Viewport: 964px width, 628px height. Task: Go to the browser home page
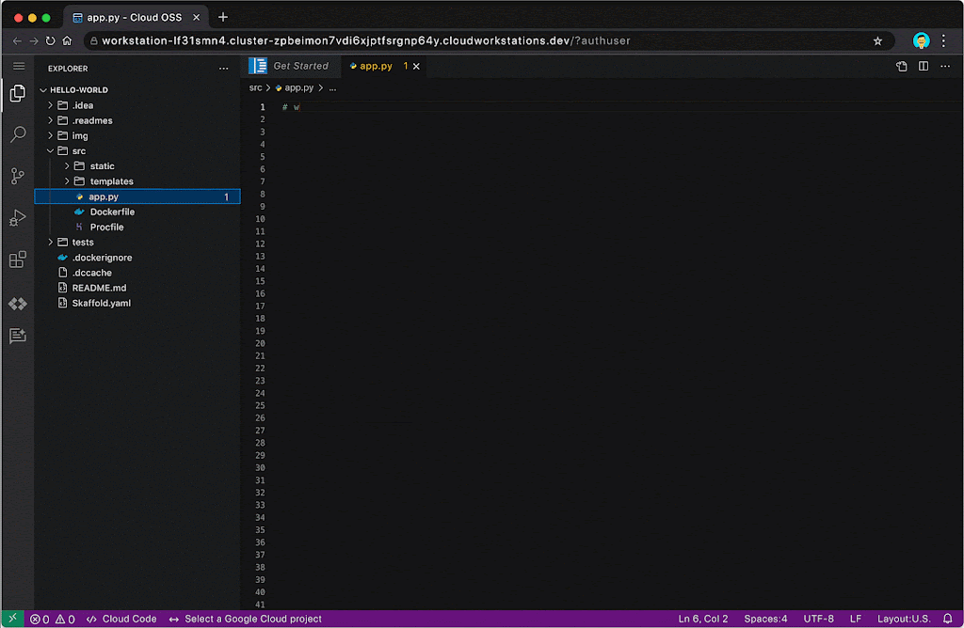(67, 41)
